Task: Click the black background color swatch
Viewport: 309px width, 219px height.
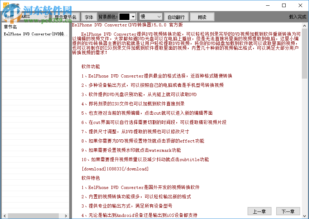Action: 124,17
